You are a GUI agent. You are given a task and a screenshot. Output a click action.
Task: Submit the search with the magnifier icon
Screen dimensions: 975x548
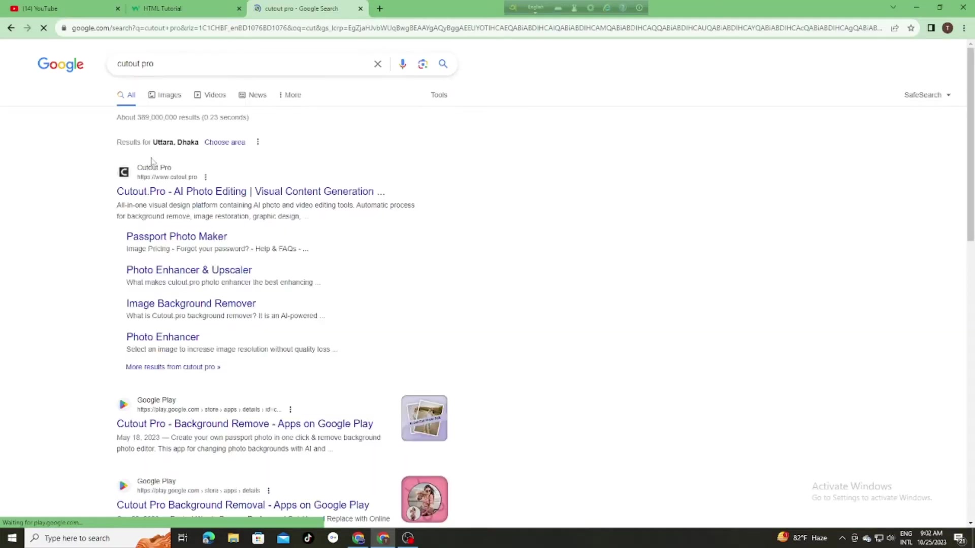(x=443, y=64)
